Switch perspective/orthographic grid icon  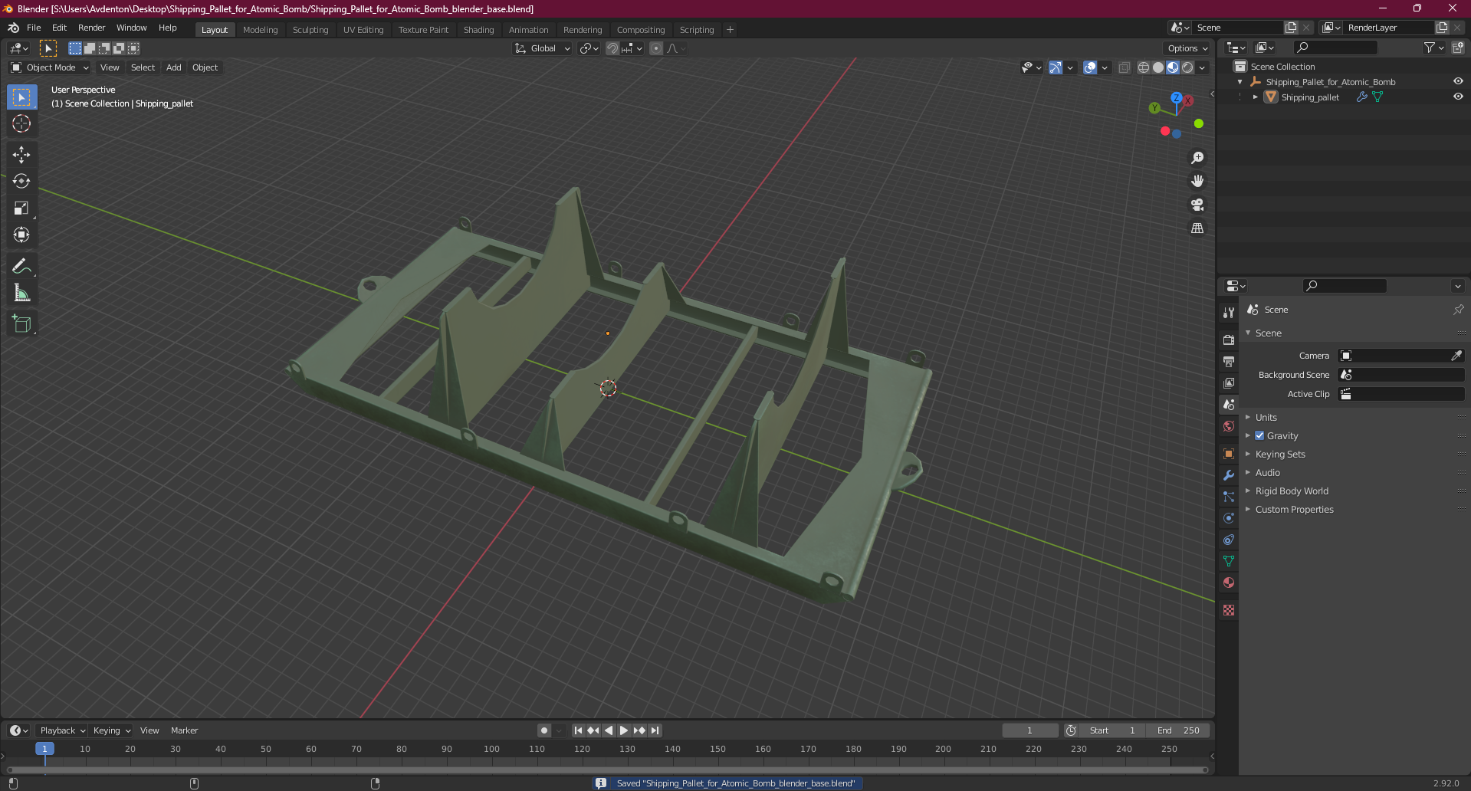[1197, 228]
